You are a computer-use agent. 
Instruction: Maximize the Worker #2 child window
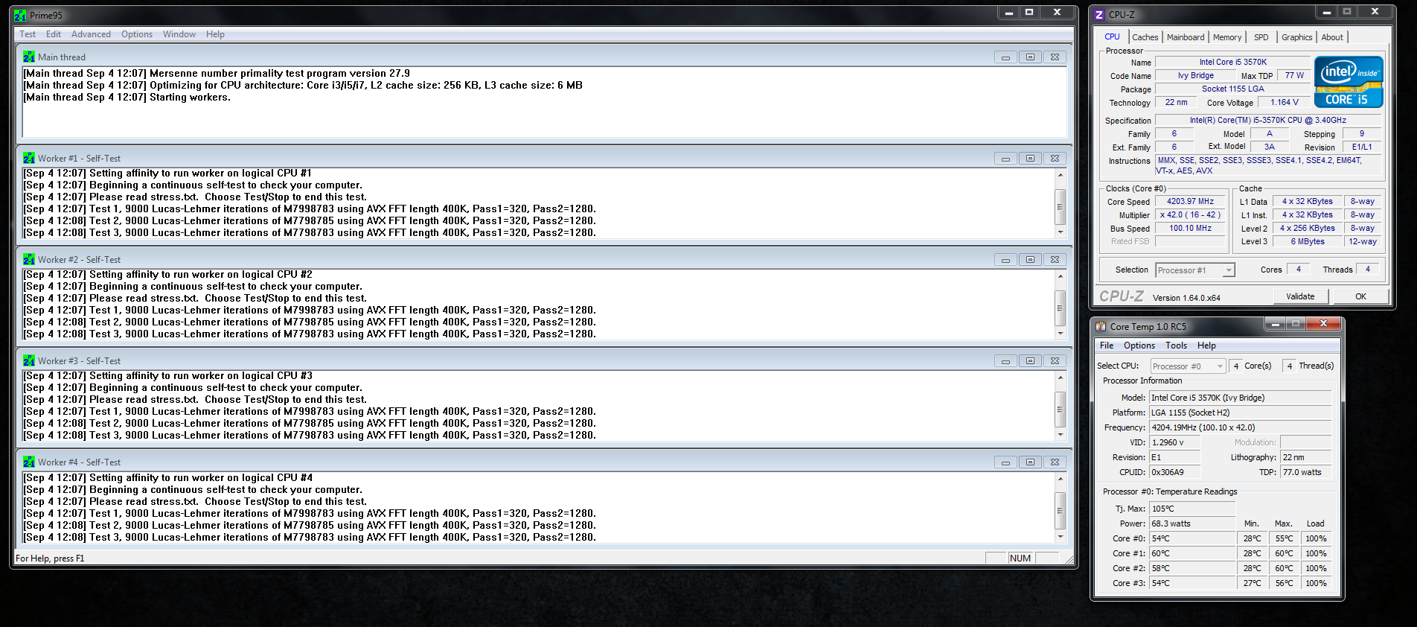point(1030,260)
